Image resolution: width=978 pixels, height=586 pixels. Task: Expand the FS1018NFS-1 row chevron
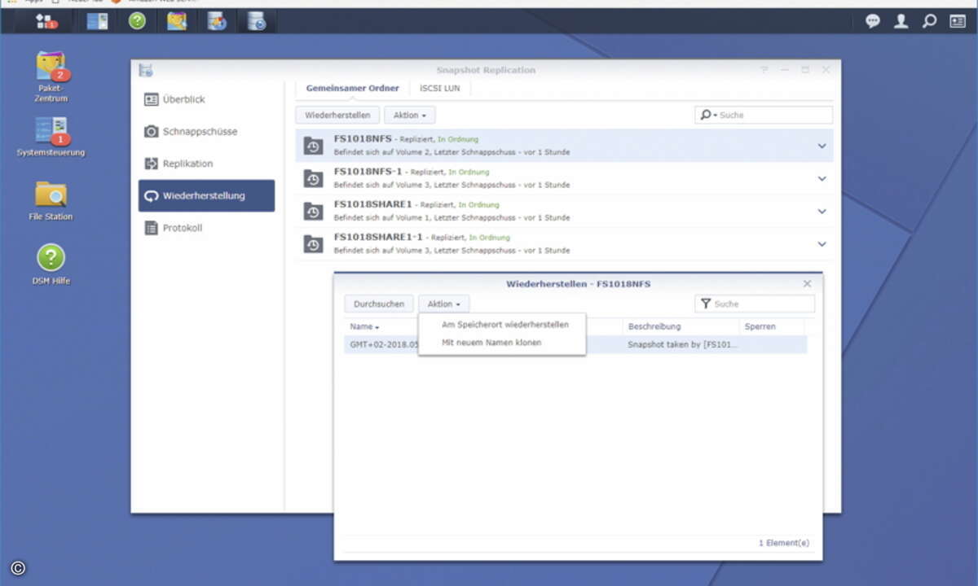(x=822, y=178)
